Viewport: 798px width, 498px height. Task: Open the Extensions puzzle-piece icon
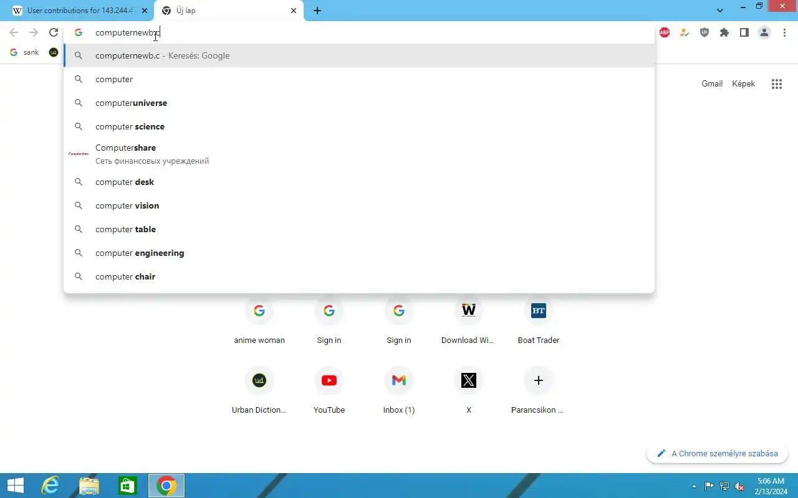pos(724,32)
